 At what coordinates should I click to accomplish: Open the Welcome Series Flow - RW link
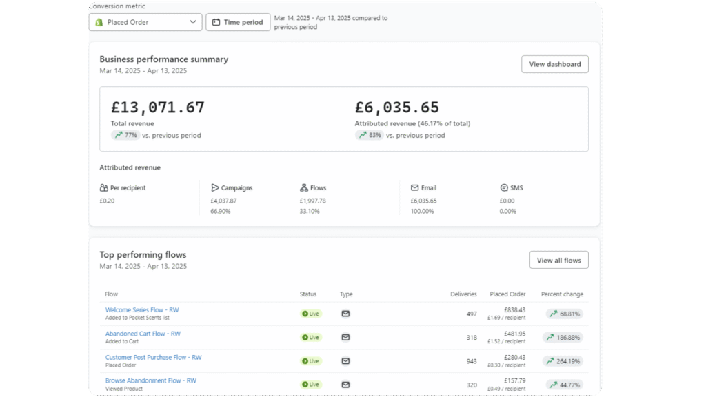[x=142, y=309]
